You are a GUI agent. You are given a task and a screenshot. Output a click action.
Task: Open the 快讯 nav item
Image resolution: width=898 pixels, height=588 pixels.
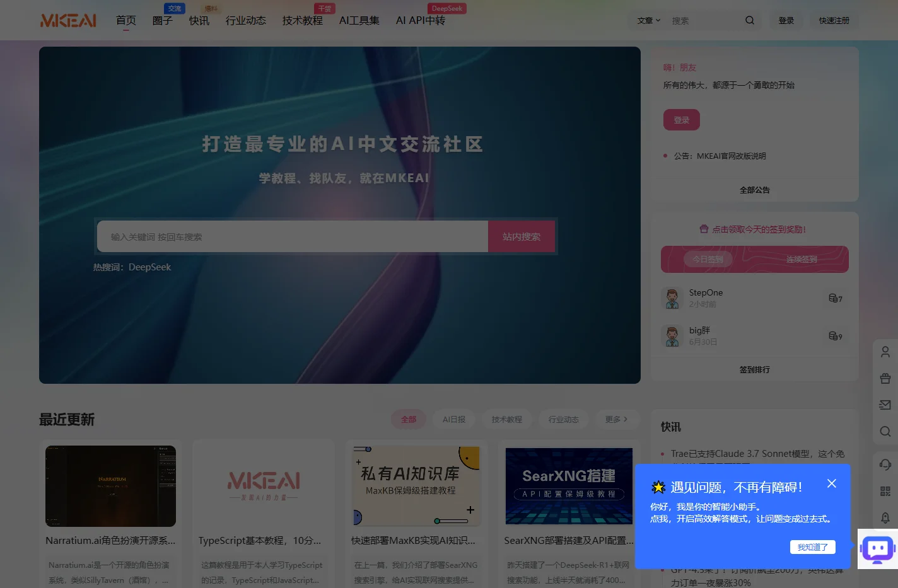(199, 21)
